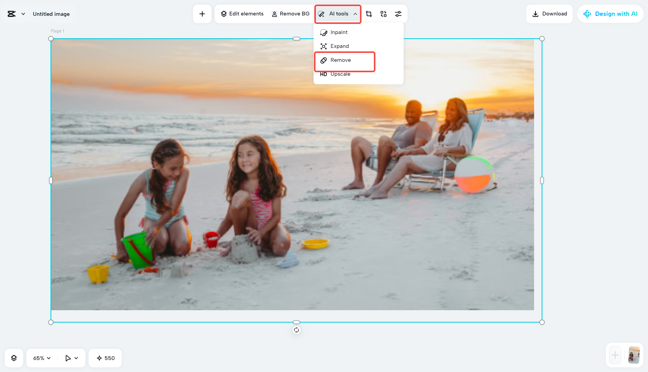Click the rotate handle below the image
The height and width of the screenshot is (372, 648).
click(x=297, y=330)
